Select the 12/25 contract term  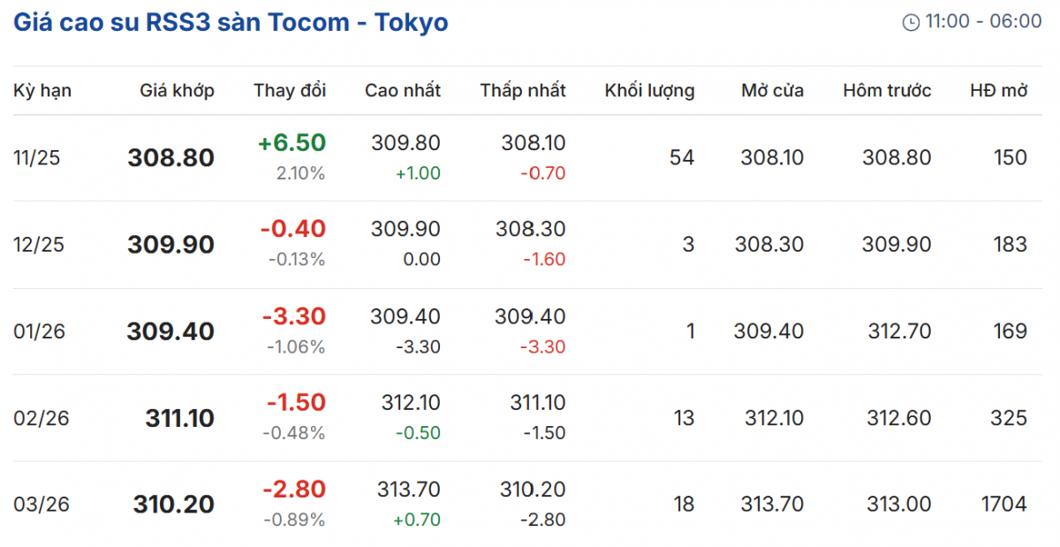point(39,245)
